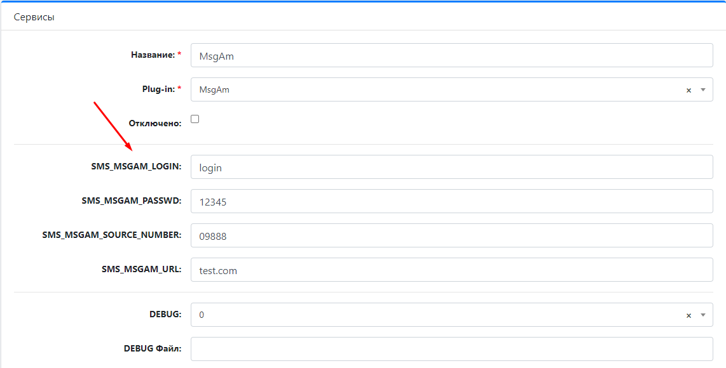726x368 pixels.
Task: Focus the Название field containing MsgAm
Action: pos(451,55)
